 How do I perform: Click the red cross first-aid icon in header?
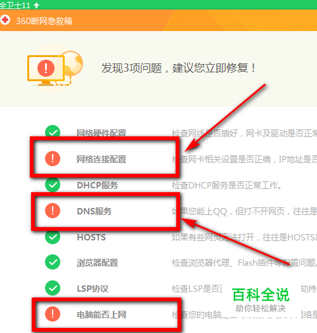(x=5, y=20)
